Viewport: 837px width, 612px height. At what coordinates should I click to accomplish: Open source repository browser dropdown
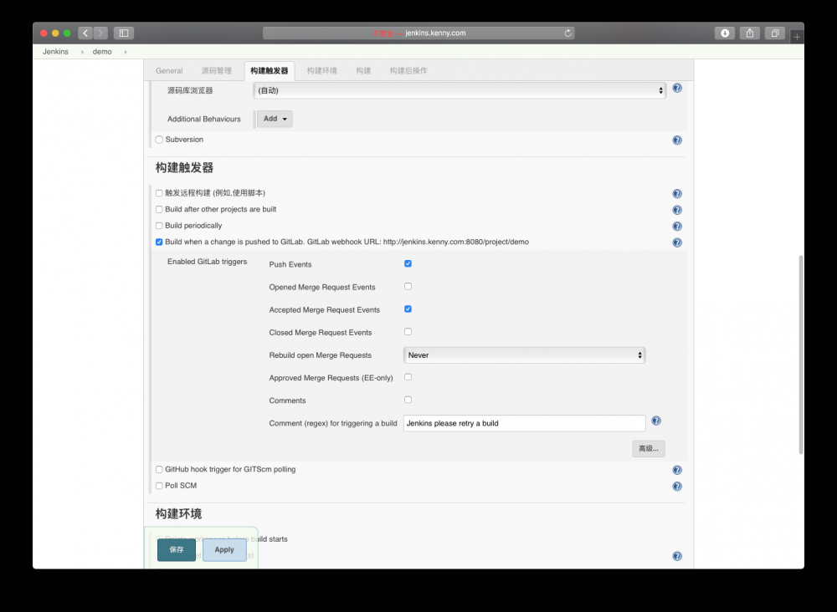click(460, 90)
